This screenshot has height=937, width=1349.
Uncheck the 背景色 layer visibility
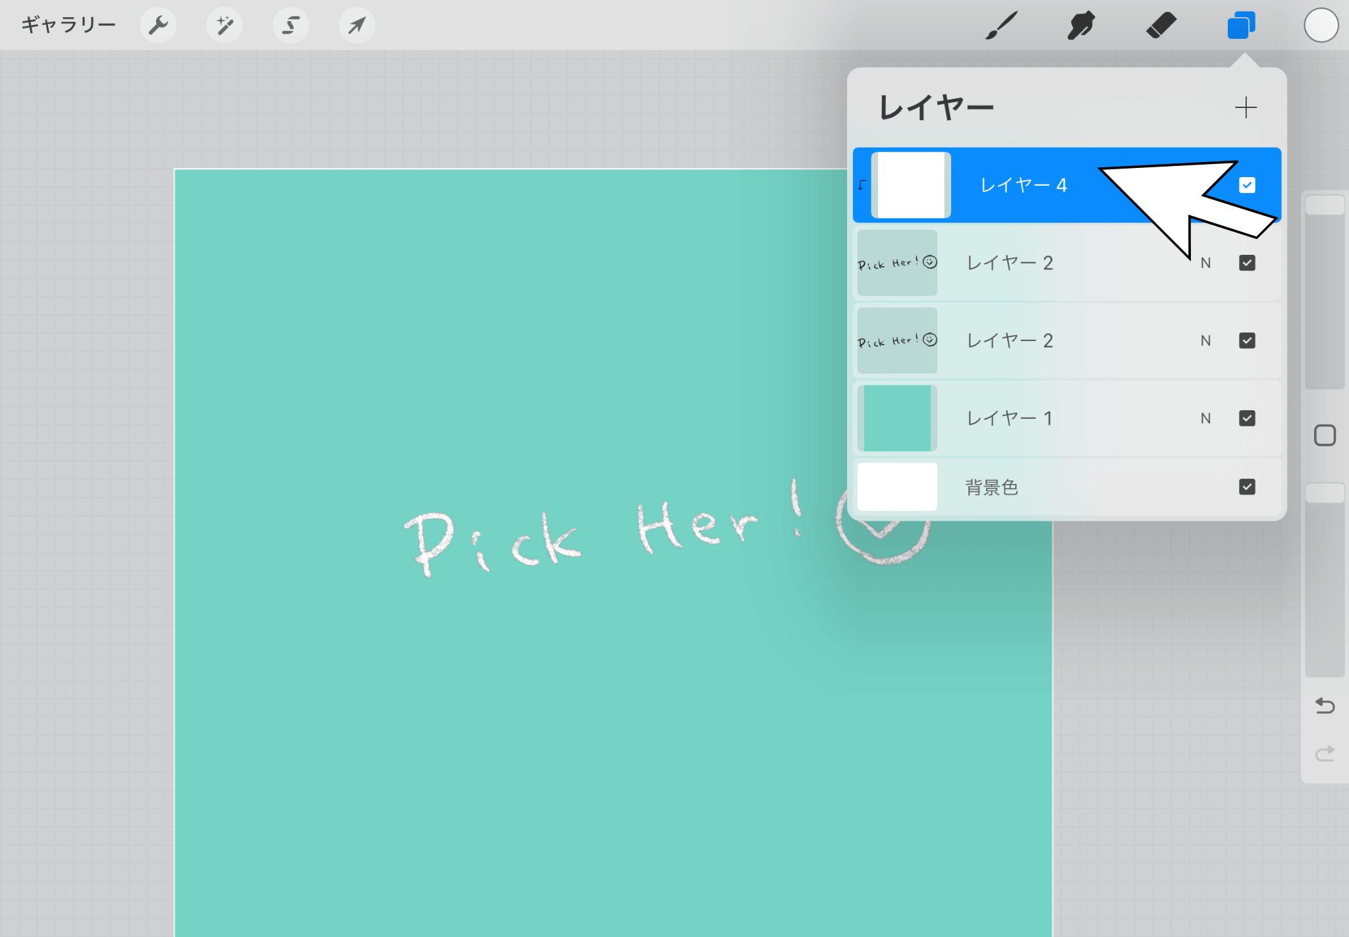click(1247, 487)
